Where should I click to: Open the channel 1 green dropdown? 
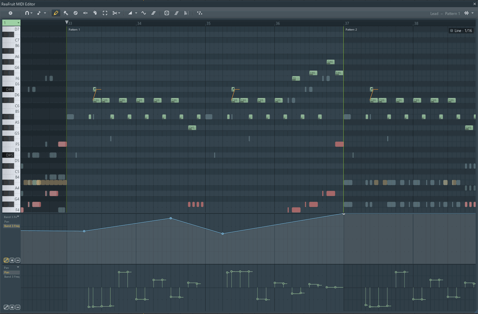pyautogui.click(x=11, y=23)
